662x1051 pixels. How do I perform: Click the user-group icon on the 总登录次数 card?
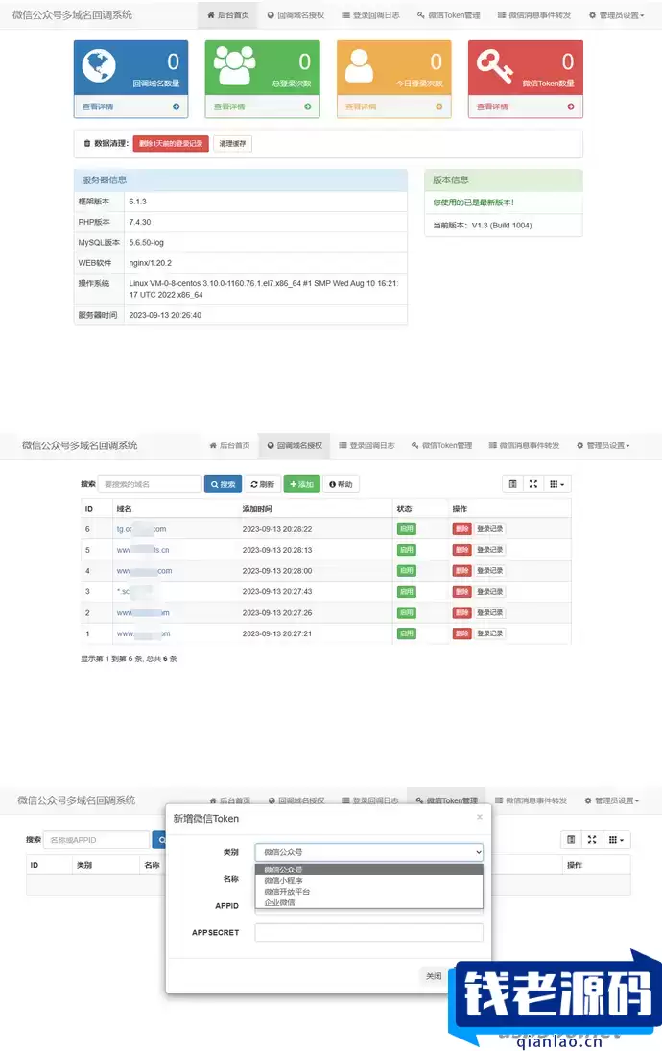[x=234, y=65]
